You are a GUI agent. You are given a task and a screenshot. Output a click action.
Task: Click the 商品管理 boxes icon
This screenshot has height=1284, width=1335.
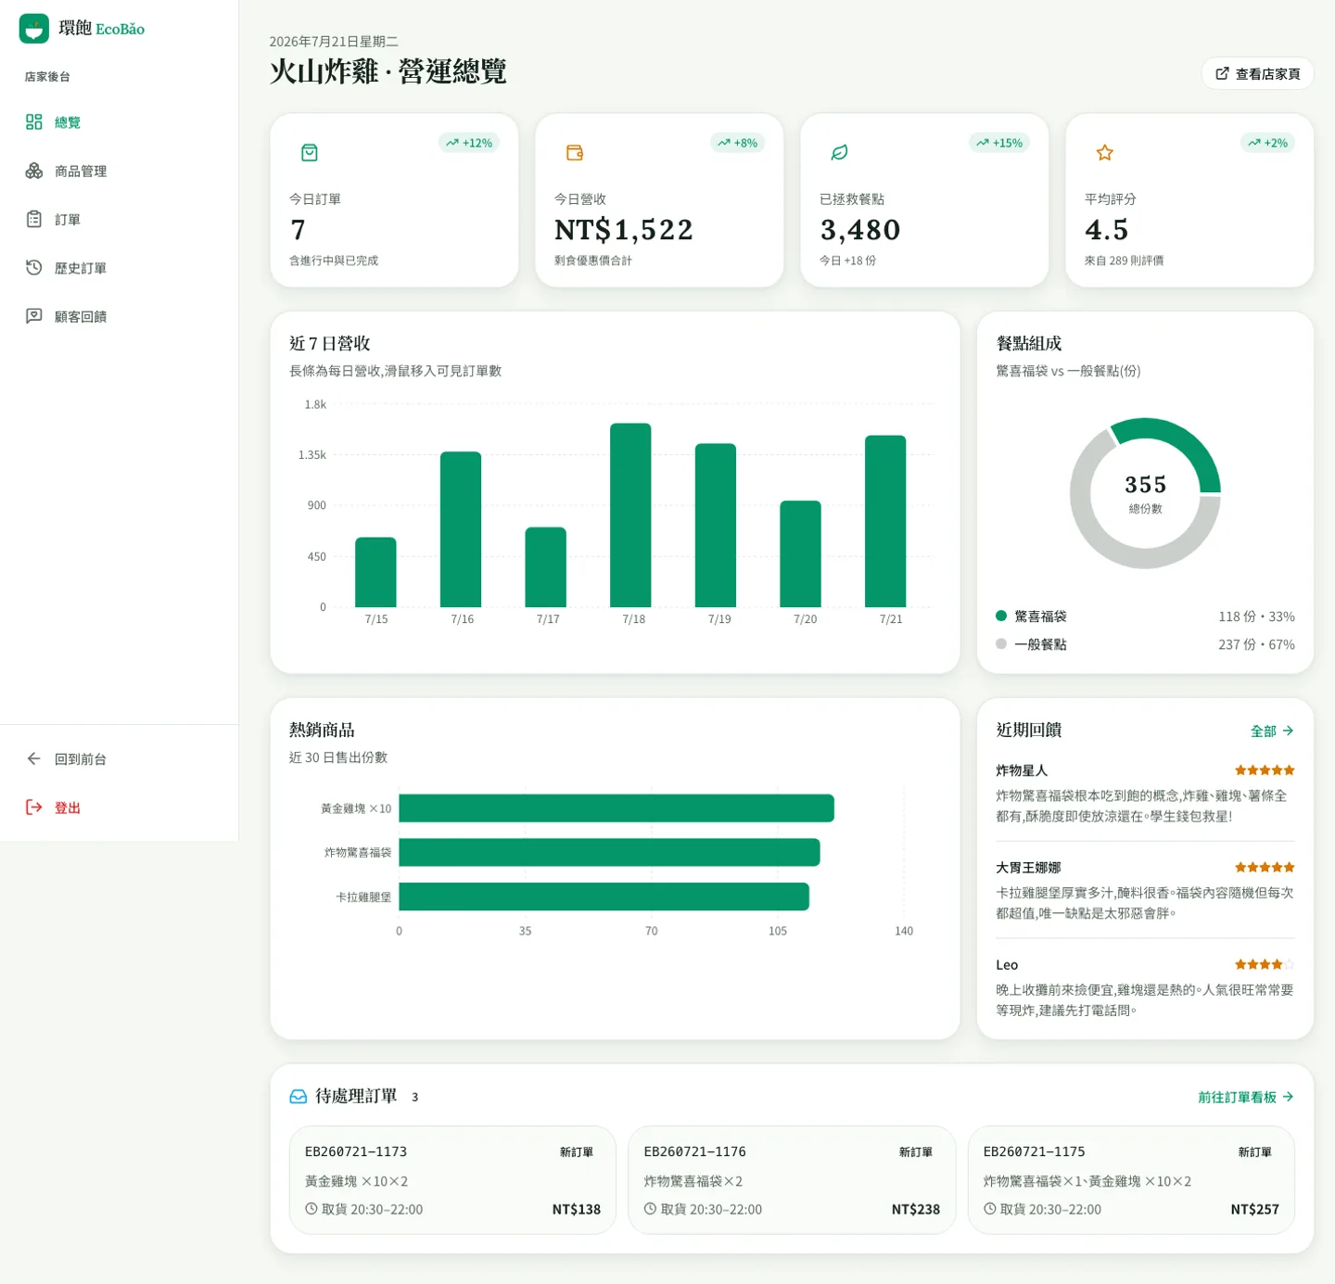coord(34,171)
